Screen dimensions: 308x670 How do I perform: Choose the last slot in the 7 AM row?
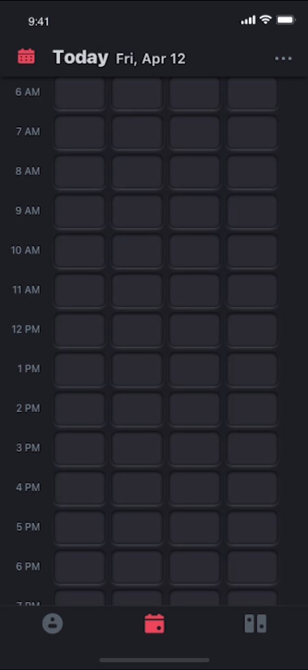pyautogui.click(x=252, y=132)
